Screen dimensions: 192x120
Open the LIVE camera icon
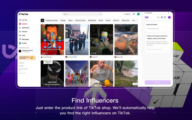click(x=20, y=35)
